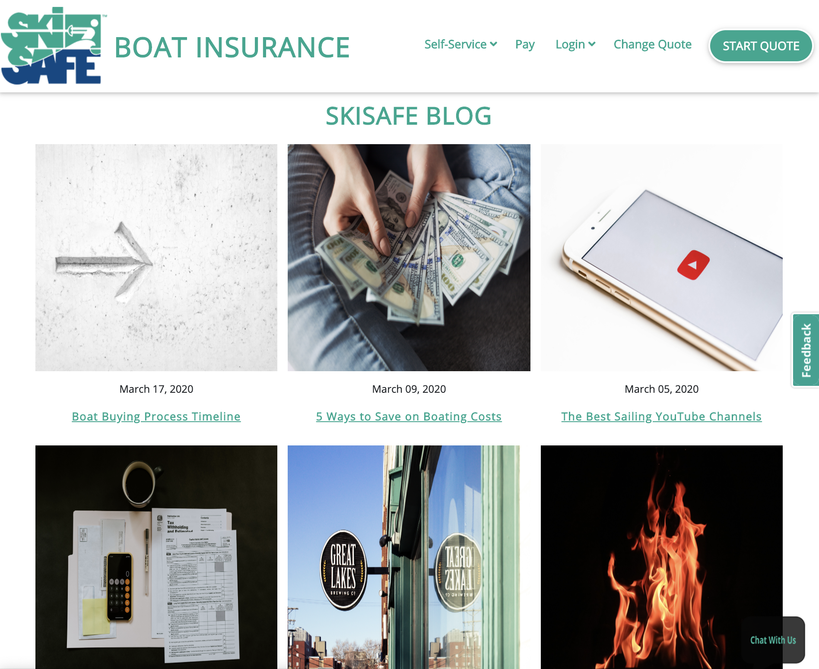This screenshot has height=669, width=819.
Task: Open The Best Sailing YouTube Channels link
Action: pos(661,417)
